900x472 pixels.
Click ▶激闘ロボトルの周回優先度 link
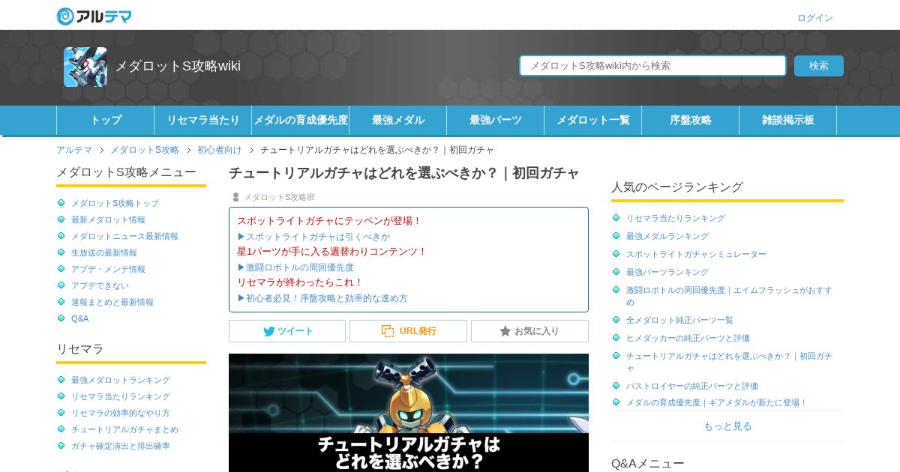(295, 267)
